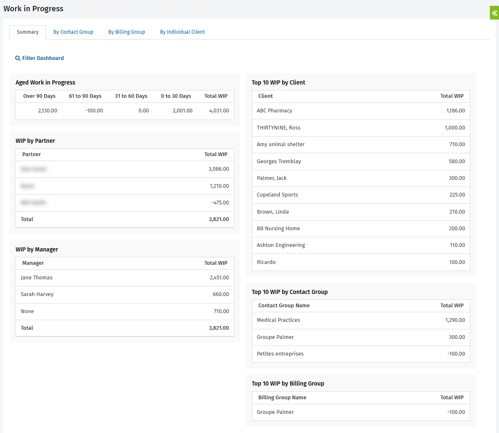This screenshot has height=433, width=499.
Task: Select Palmer, Jack in client list
Action: click(x=361, y=178)
